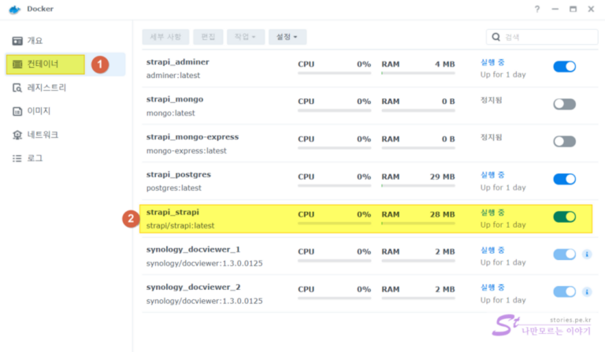
Task: Click the 이미지 image icon in sidebar
Action: 17,111
